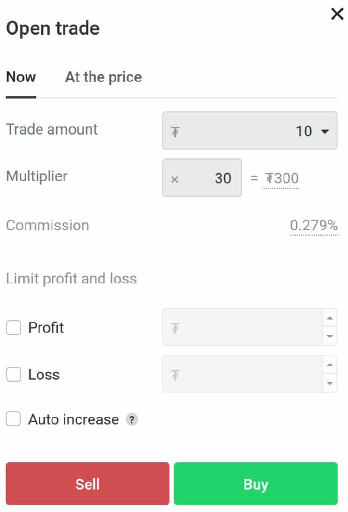Click the Loss field increase arrow
348x512 pixels.
pyautogui.click(x=330, y=365)
